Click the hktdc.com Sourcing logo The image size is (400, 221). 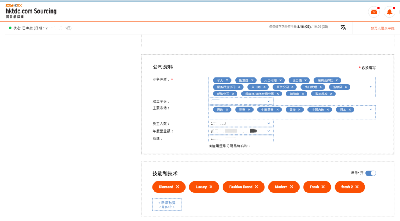coord(31,11)
